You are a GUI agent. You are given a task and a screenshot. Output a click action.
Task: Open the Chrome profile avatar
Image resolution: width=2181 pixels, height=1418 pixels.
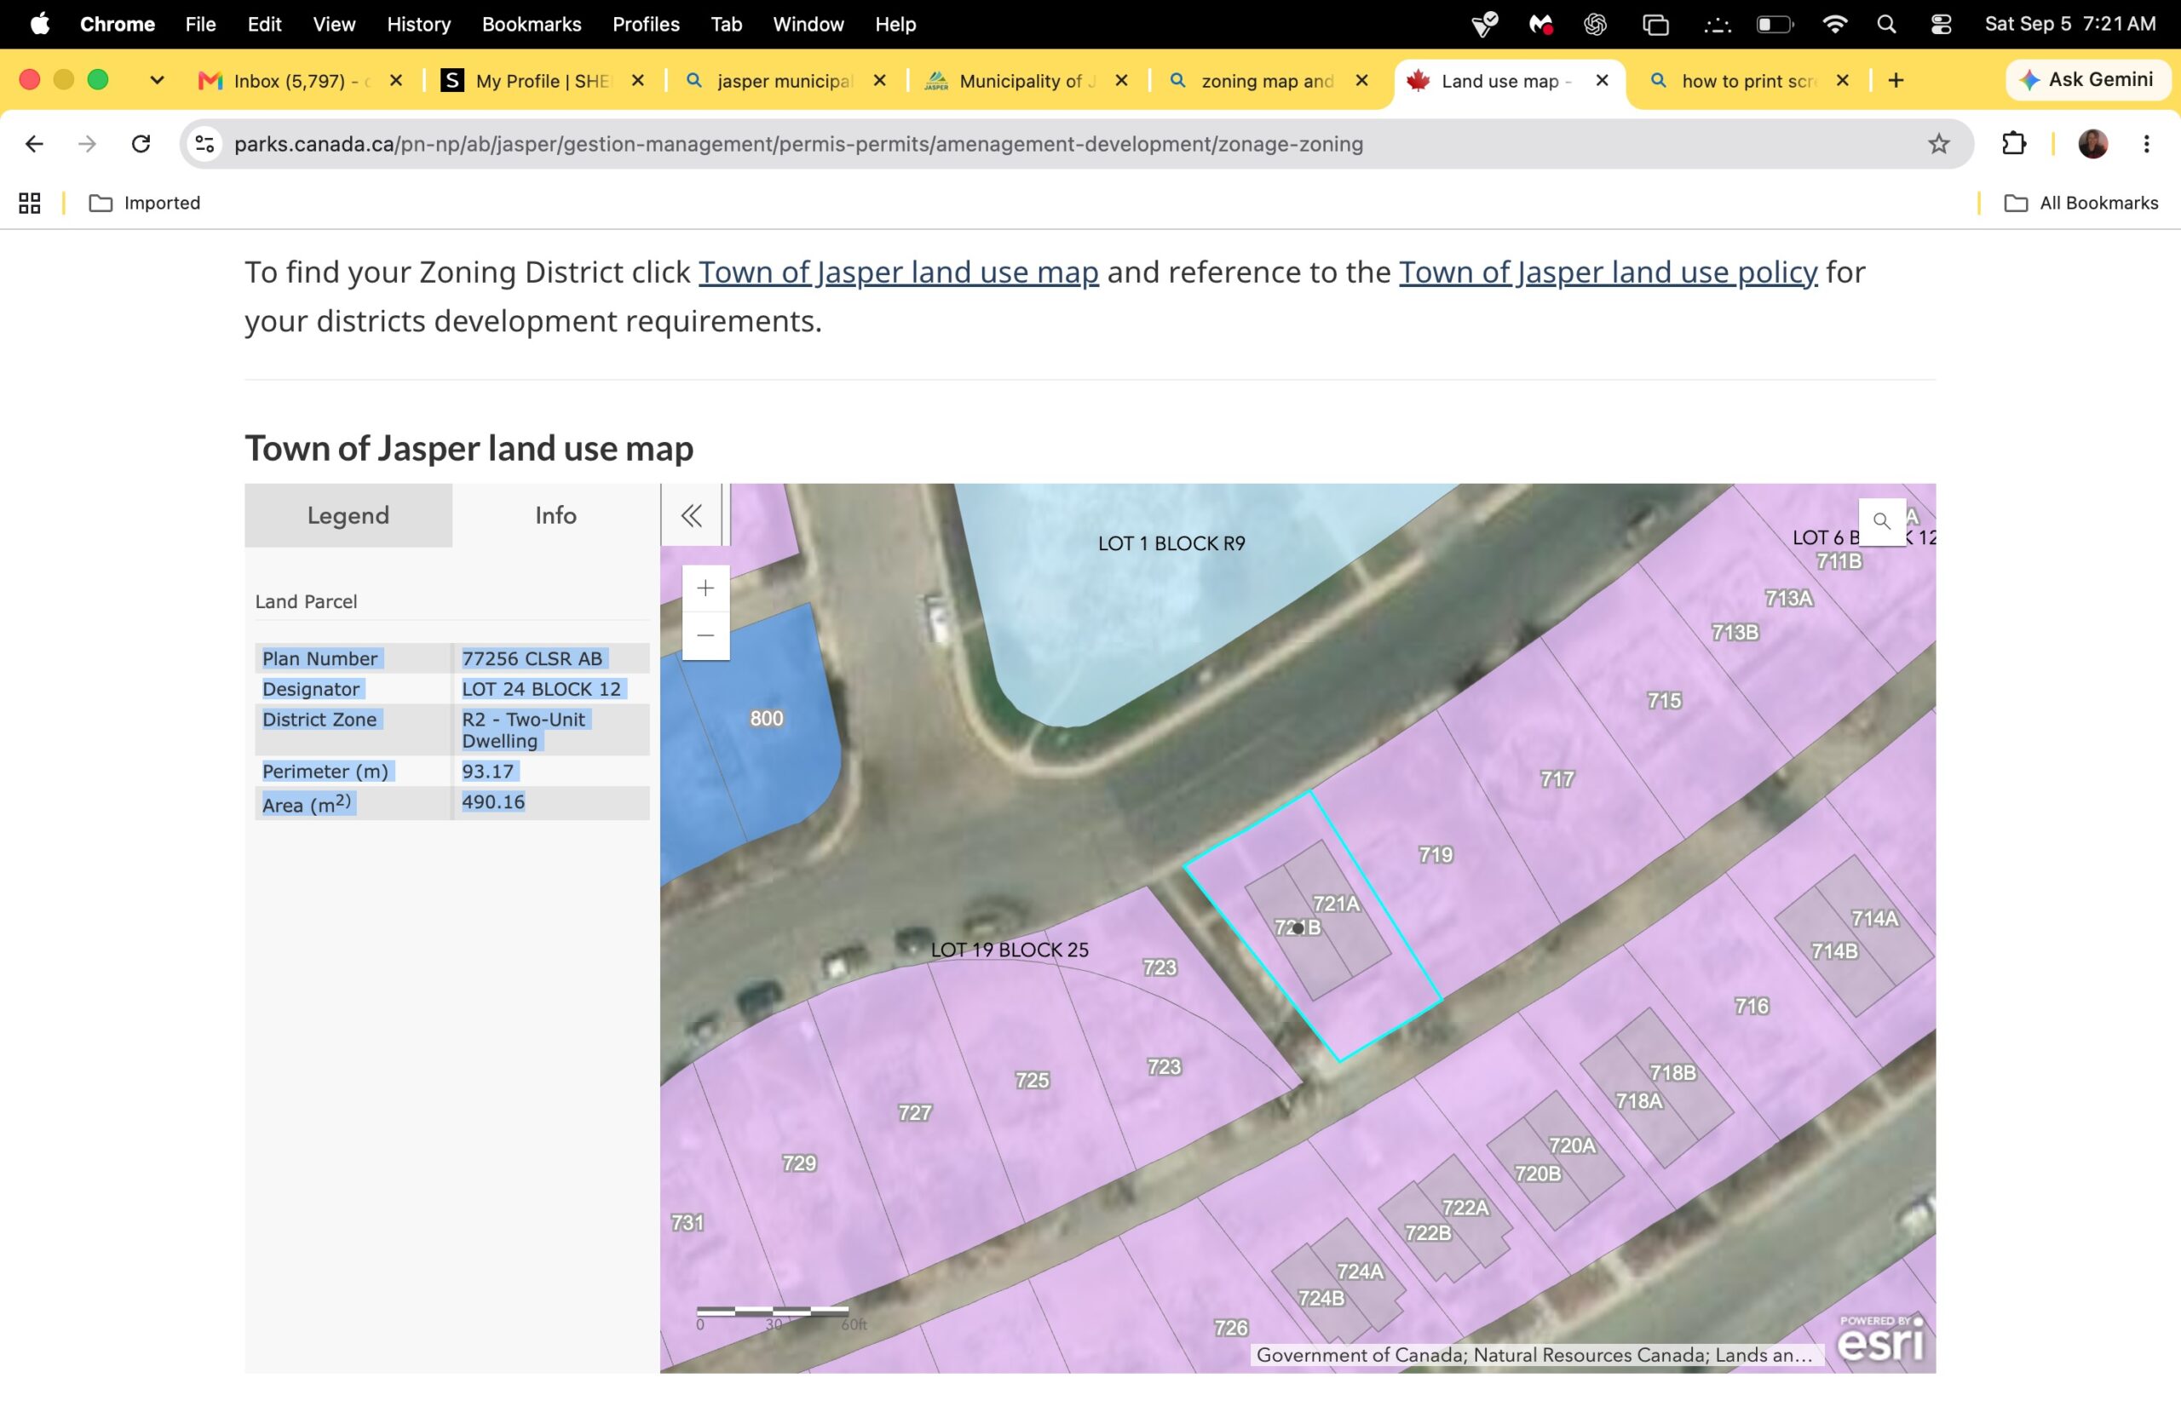tap(2093, 144)
